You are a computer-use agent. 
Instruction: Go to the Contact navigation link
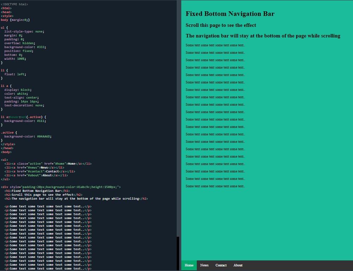[x=221, y=265]
